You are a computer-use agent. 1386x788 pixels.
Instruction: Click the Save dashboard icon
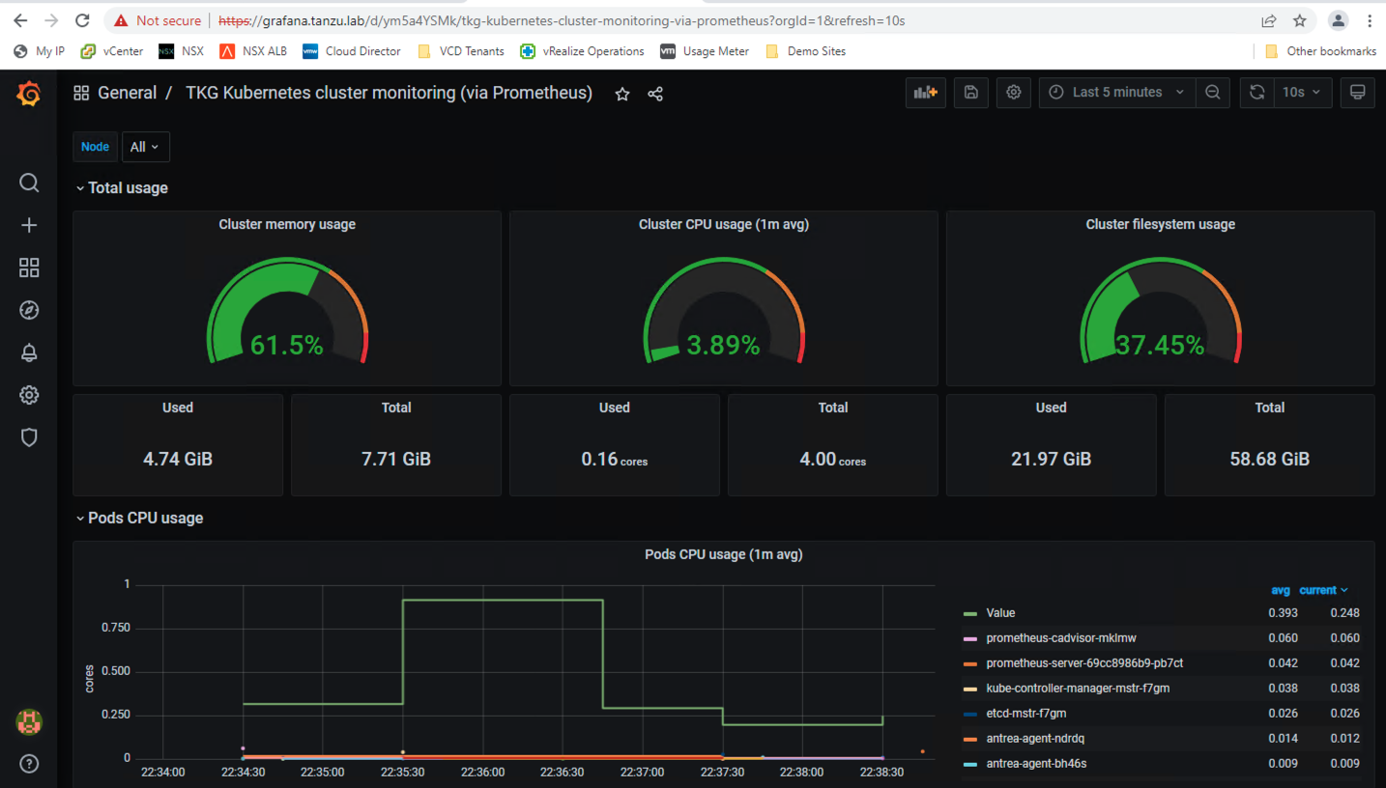tap(971, 93)
